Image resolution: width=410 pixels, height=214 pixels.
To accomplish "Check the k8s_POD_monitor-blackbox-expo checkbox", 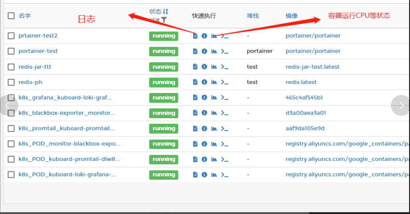I will coord(11,144).
